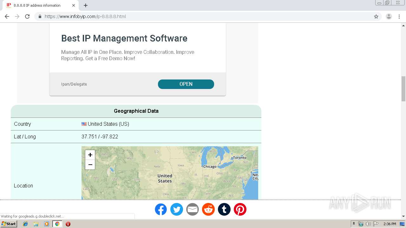Click Best IP Management Software headline
Image resolution: width=406 pixels, height=228 pixels.
[x=124, y=38]
